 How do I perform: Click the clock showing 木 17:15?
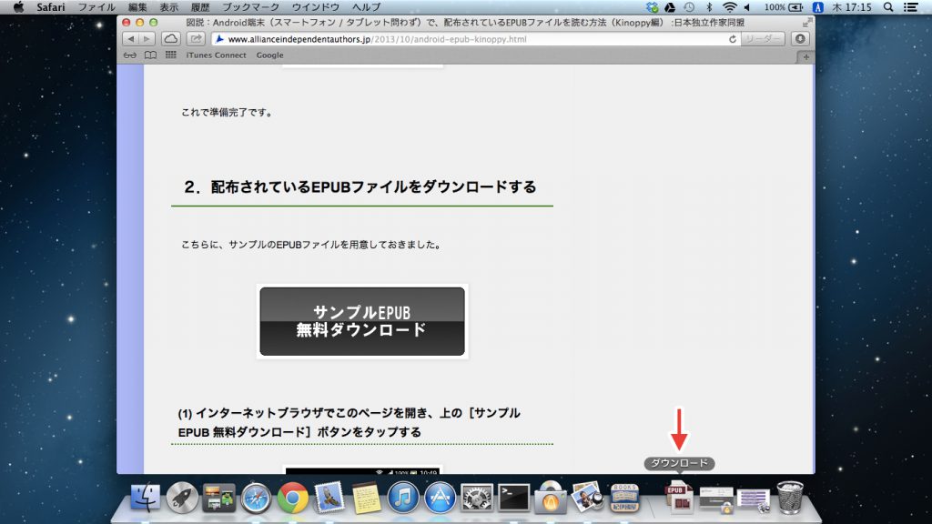(851, 7)
